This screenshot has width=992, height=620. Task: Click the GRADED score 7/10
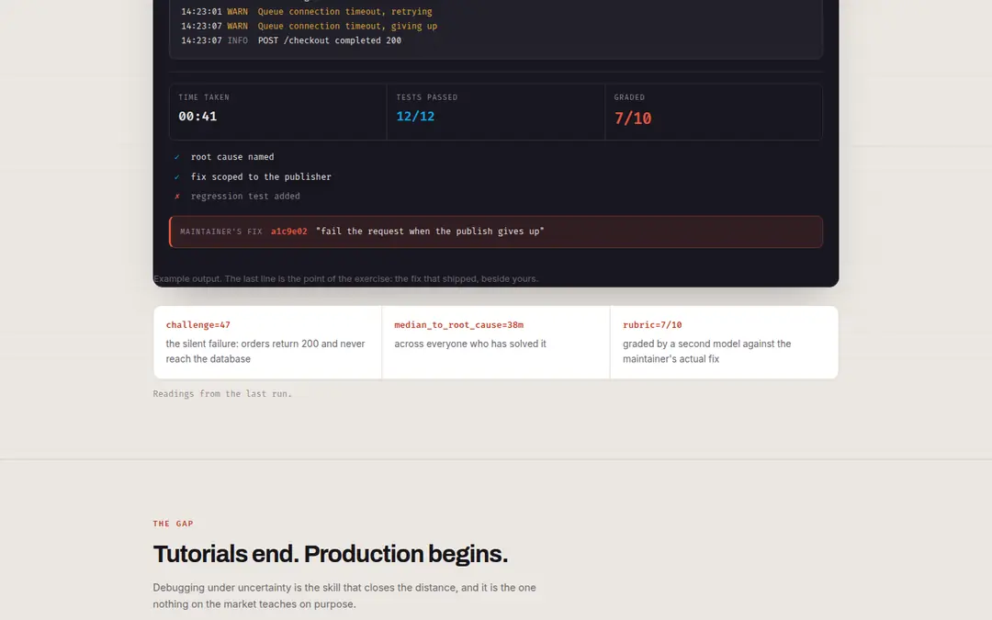(633, 118)
